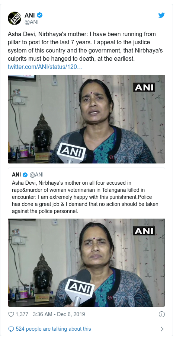Image resolution: width=173 pixels, height=340 pixels.
Task: Open the twitter.com/ANI/status link
Action: 45,67
